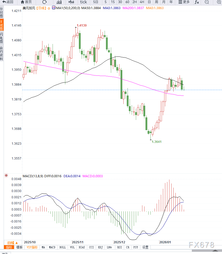Toggle the circle icon after 日线 label
Screen dimensions: 222x254
point(49,8)
